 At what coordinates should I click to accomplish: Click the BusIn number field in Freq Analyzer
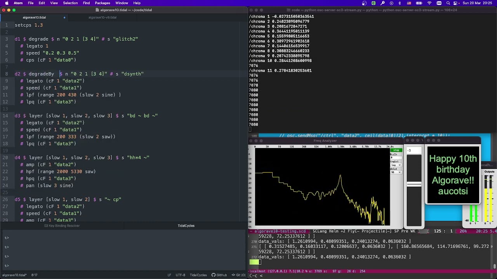pos(396,158)
